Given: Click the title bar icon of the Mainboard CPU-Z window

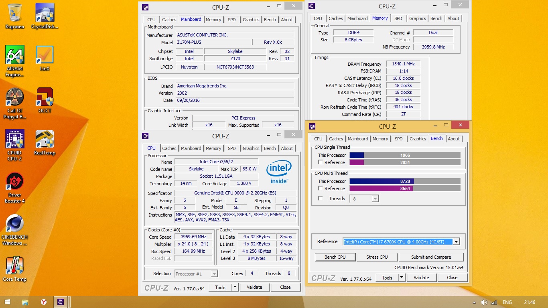Looking at the screenshot, I should [145, 7].
